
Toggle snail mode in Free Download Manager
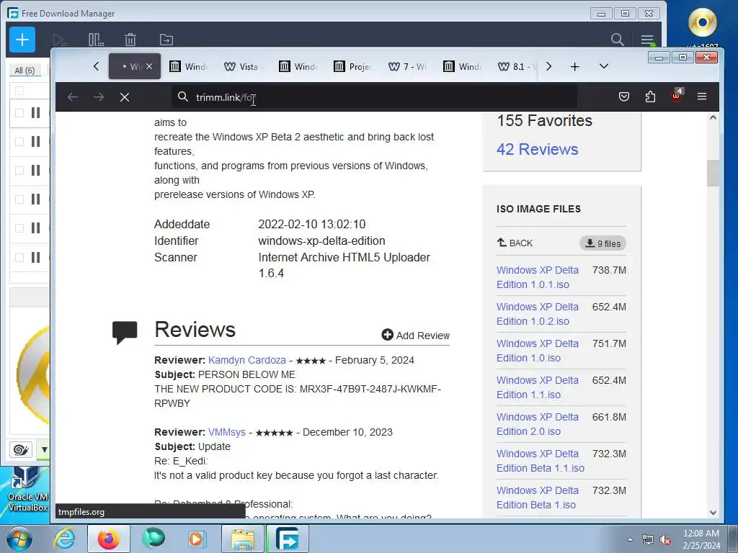point(21,450)
